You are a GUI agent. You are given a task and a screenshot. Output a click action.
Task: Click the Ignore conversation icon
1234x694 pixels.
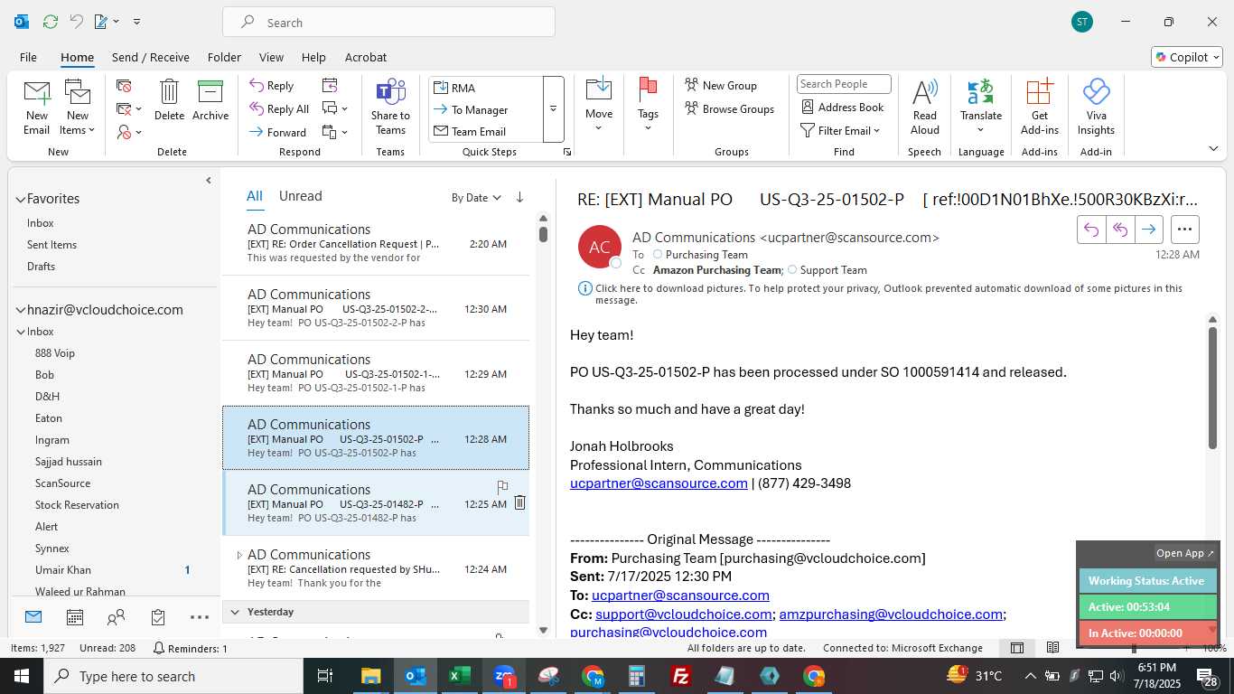(125, 86)
